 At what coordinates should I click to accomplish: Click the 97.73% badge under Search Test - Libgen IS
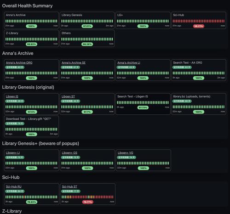point(143,107)
